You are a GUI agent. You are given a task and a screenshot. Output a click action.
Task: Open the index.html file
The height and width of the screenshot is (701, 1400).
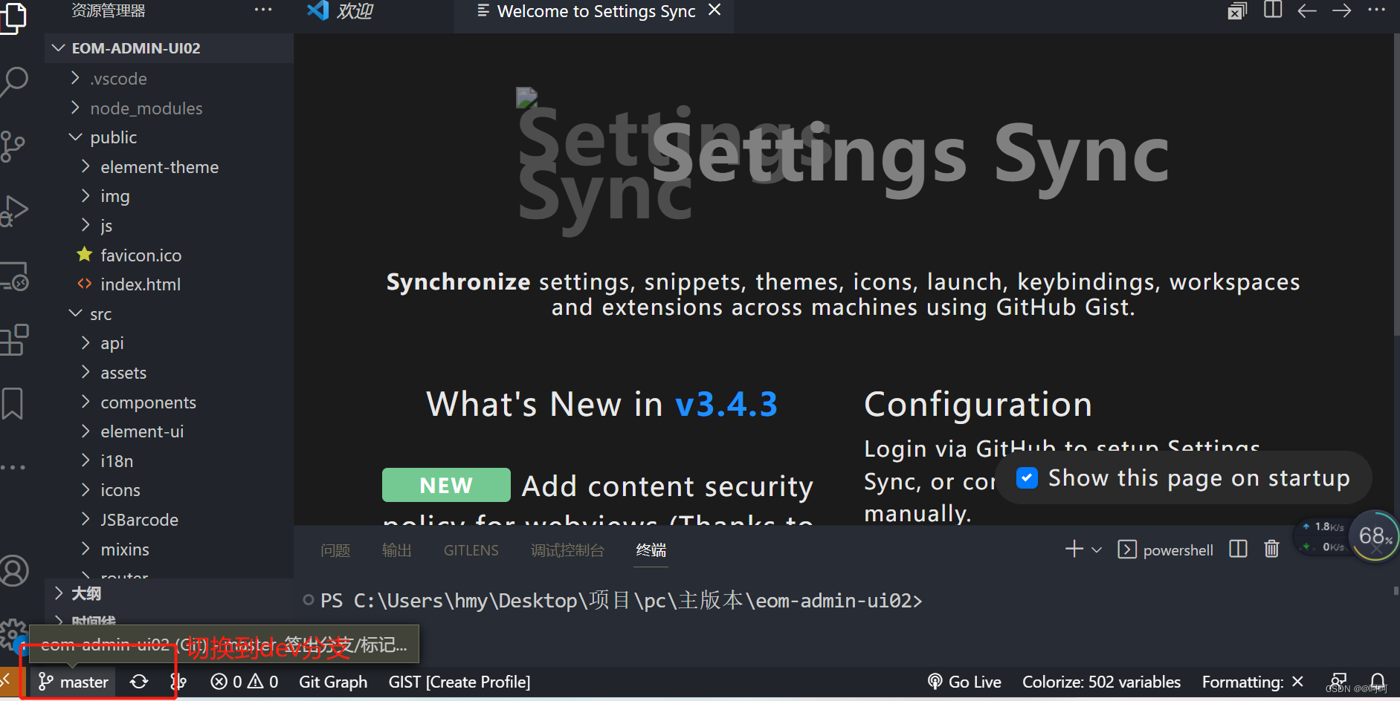(169, 284)
